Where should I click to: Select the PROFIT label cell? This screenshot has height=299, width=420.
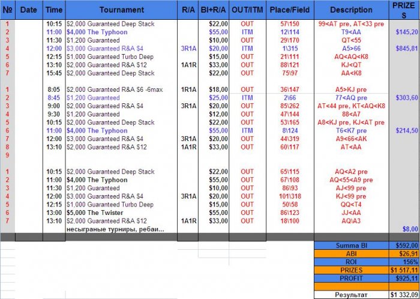tap(351, 279)
